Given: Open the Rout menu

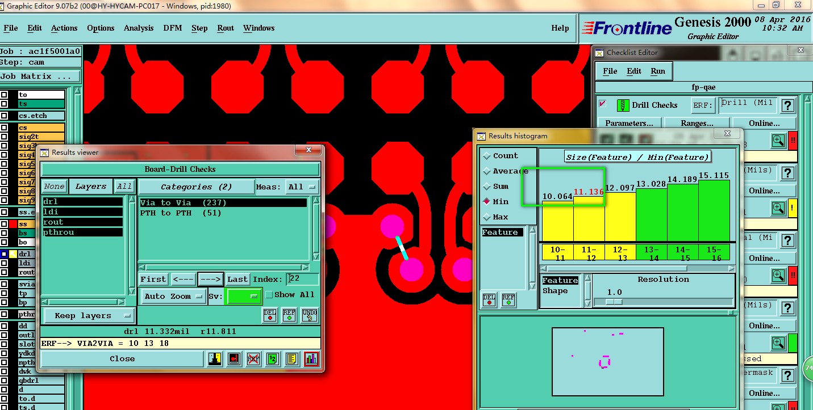Looking at the screenshot, I should click(226, 28).
